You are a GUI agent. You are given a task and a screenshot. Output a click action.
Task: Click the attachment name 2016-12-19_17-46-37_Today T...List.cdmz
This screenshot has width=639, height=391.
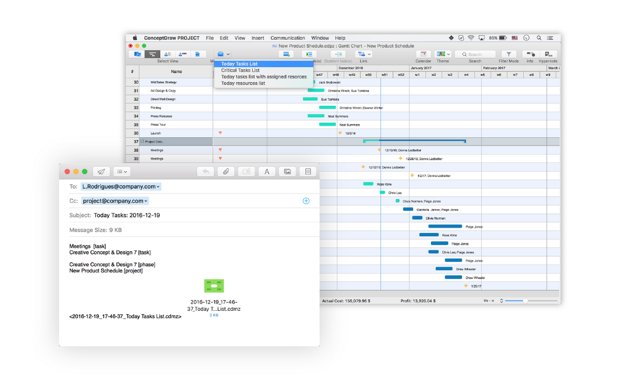214,305
